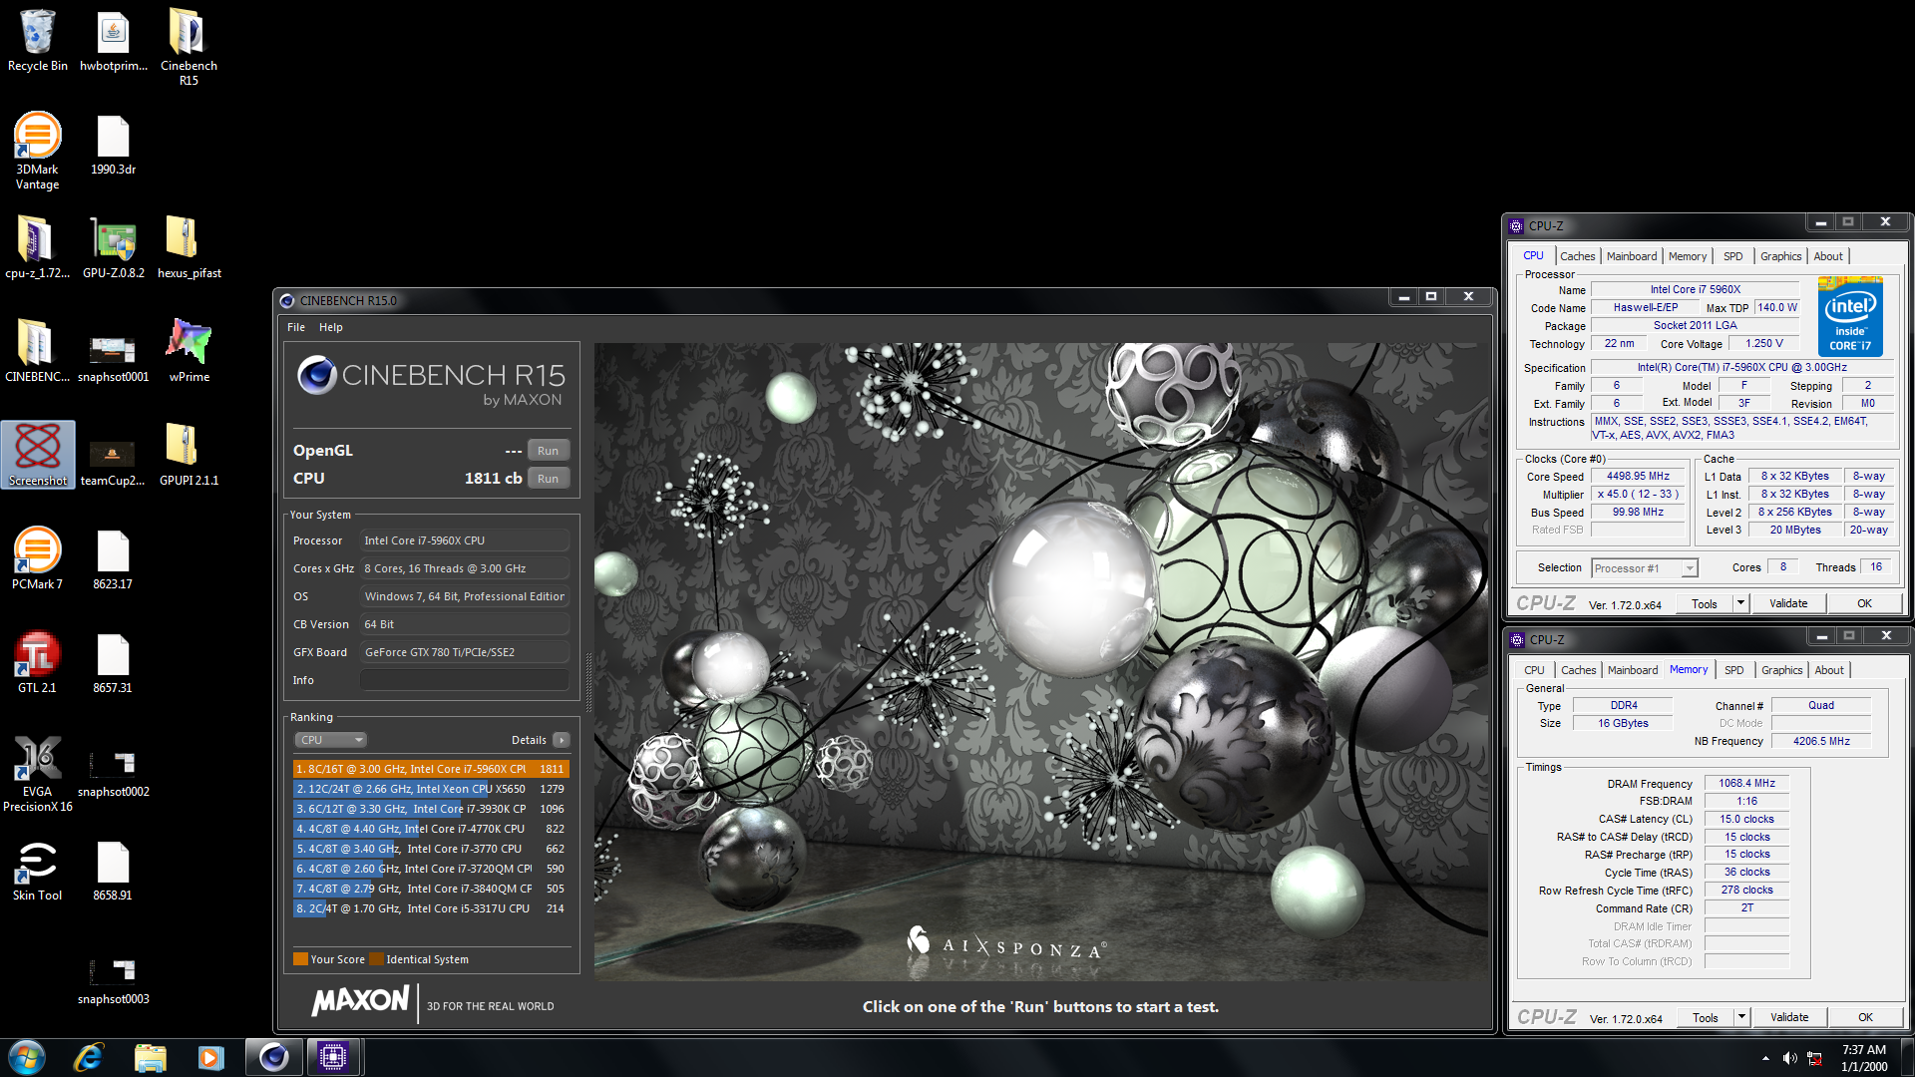Screen dimensions: 1915x1077
Task: Click Tools button in lower CPU-Z window
Action: tap(1706, 1017)
